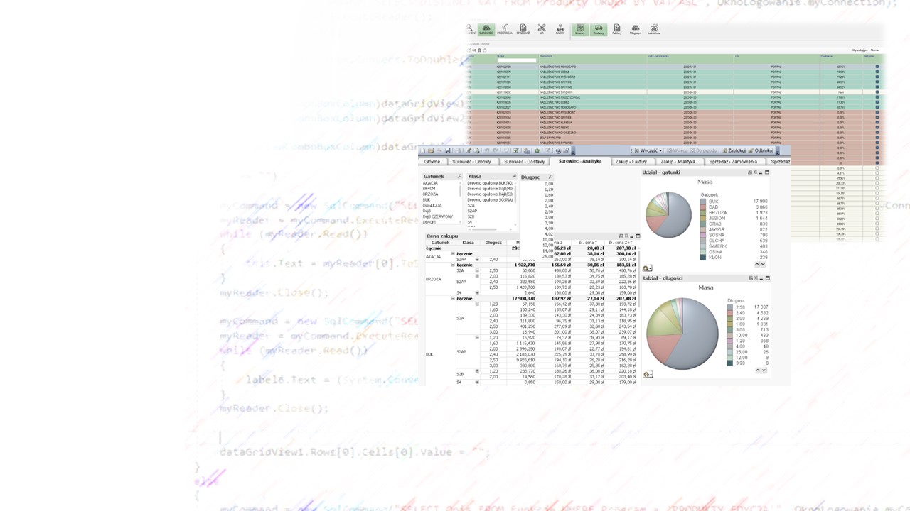Viewport: 910px width, 511px height.
Task: Click the bookmark star icon in toolbar
Action: (x=537, y=150)
